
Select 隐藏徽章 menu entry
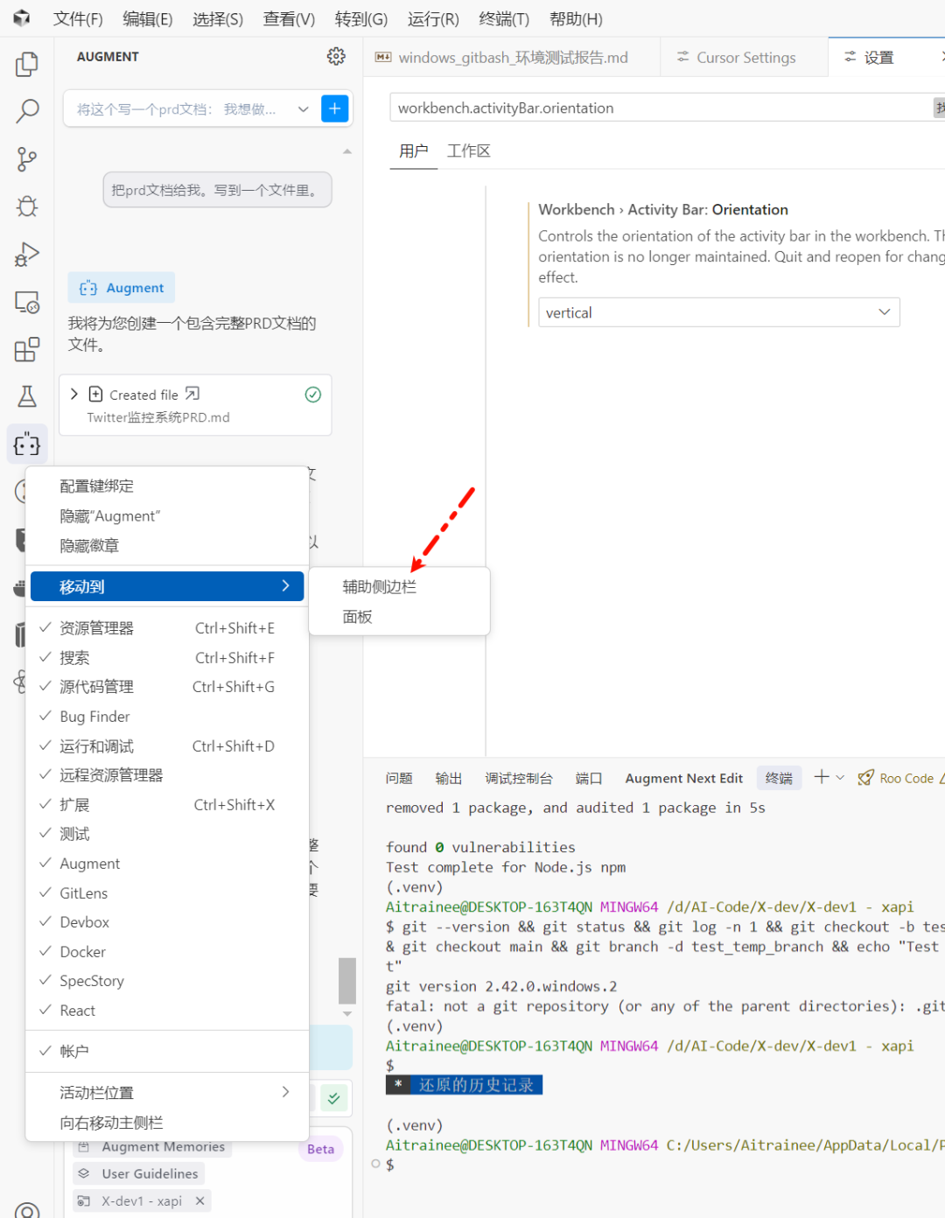click(167, 545)
